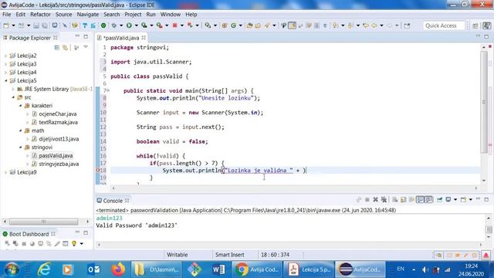Click the Java perspective icon beside Quick Access
Image resolution: width=494 pixels, height=278 pixels.
486,25
